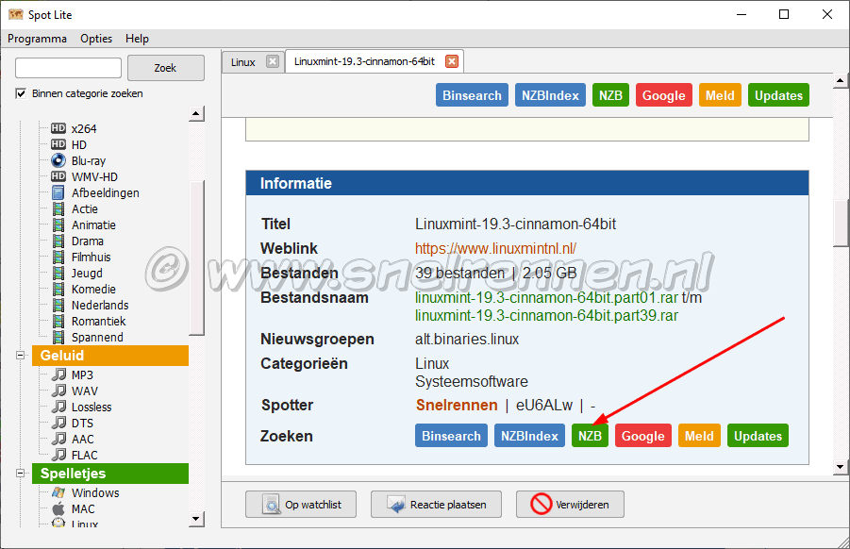Click the top Binsearch button
The width and height of the screenshot is (850, 549).
[472, 95]
